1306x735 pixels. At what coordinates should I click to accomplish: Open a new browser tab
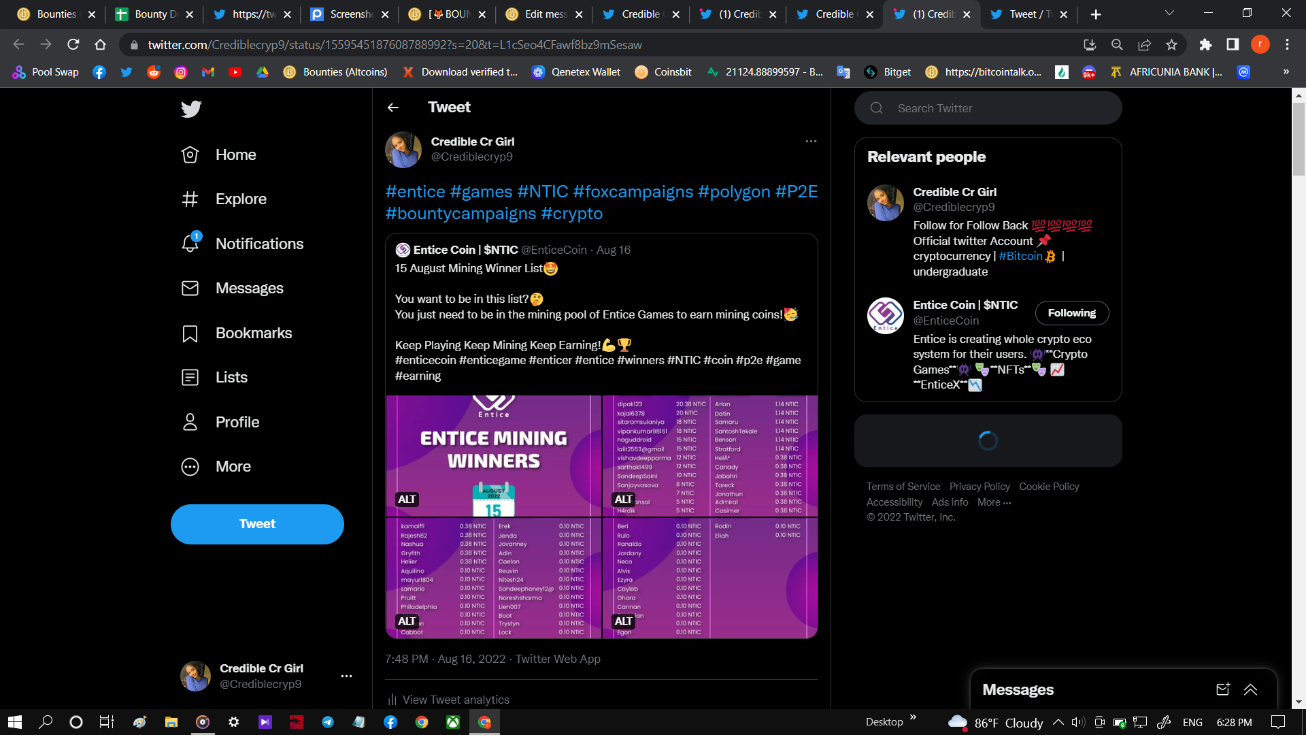1095,14
